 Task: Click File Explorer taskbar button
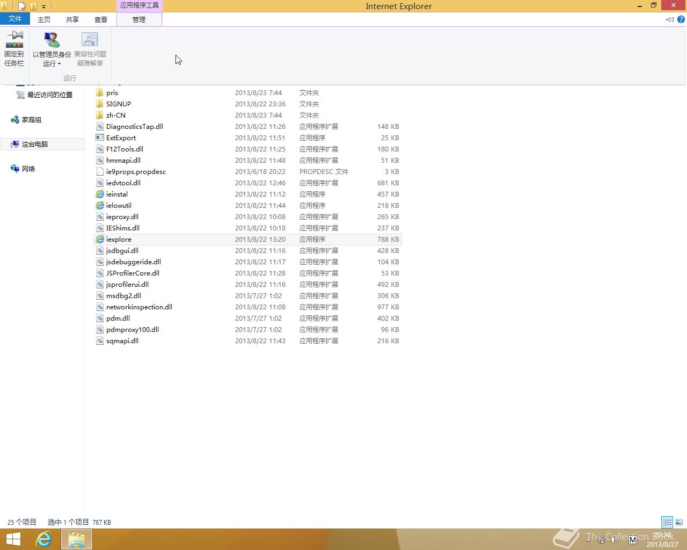click(76, 539)
